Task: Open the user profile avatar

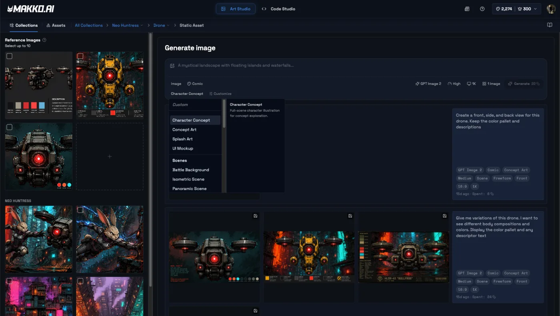Action: pos(551,9)
